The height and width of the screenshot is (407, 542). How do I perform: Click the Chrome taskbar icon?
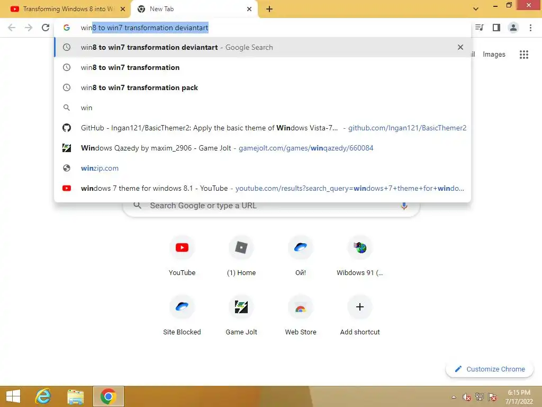tap(108, 396)
